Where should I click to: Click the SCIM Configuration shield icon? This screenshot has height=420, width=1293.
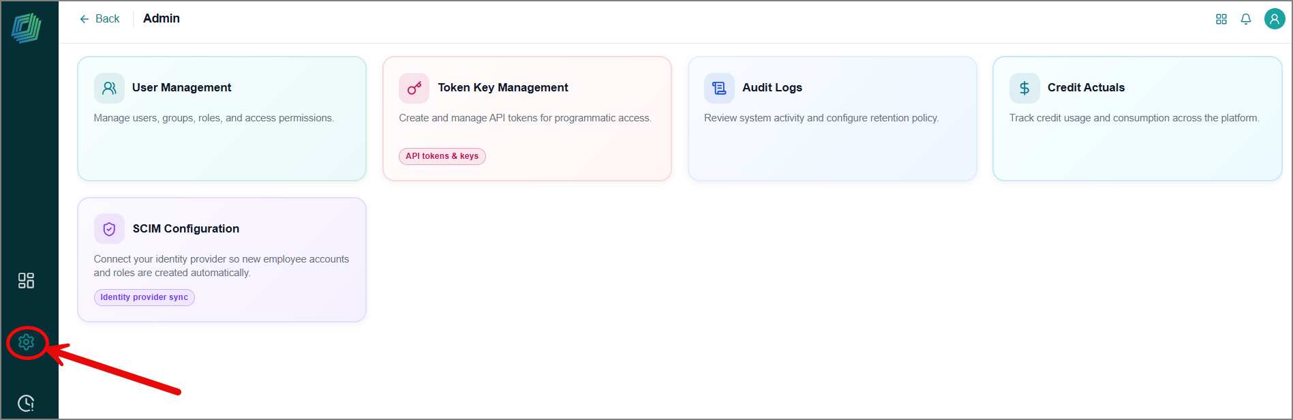(109, 229)
